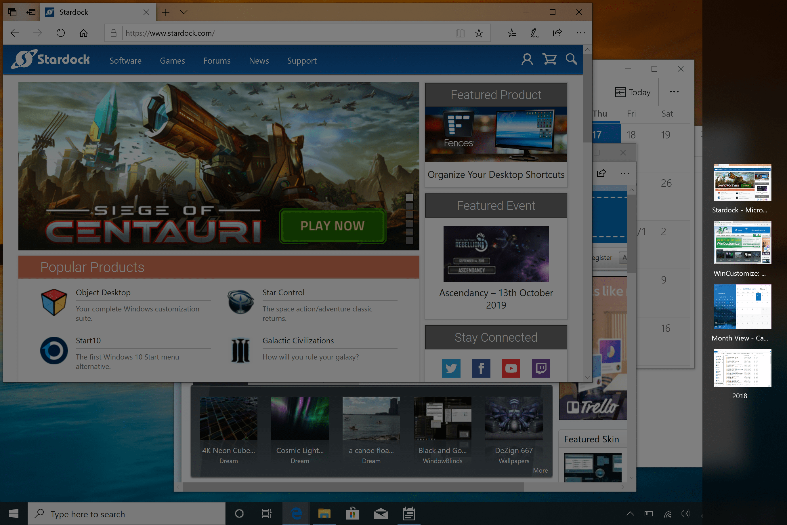Add Stardock page to favorites star

479,33
